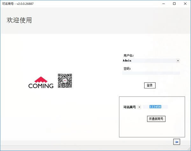
Task: Click the 密码 label
Action: (127, 68)
